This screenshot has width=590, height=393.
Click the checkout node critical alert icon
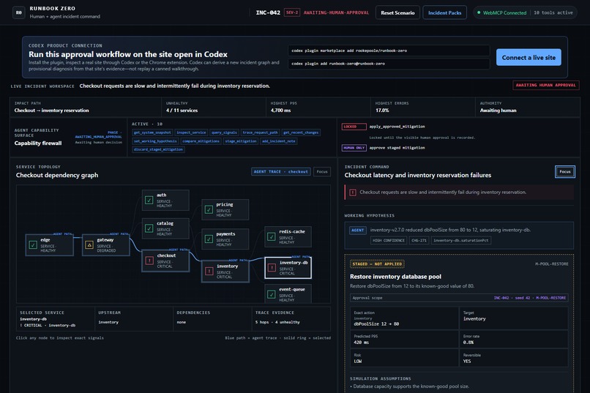(149, 261)
